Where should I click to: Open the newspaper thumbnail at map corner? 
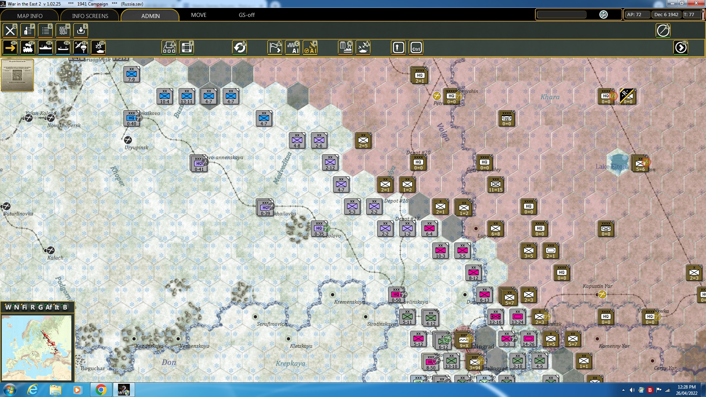point(17,75)
